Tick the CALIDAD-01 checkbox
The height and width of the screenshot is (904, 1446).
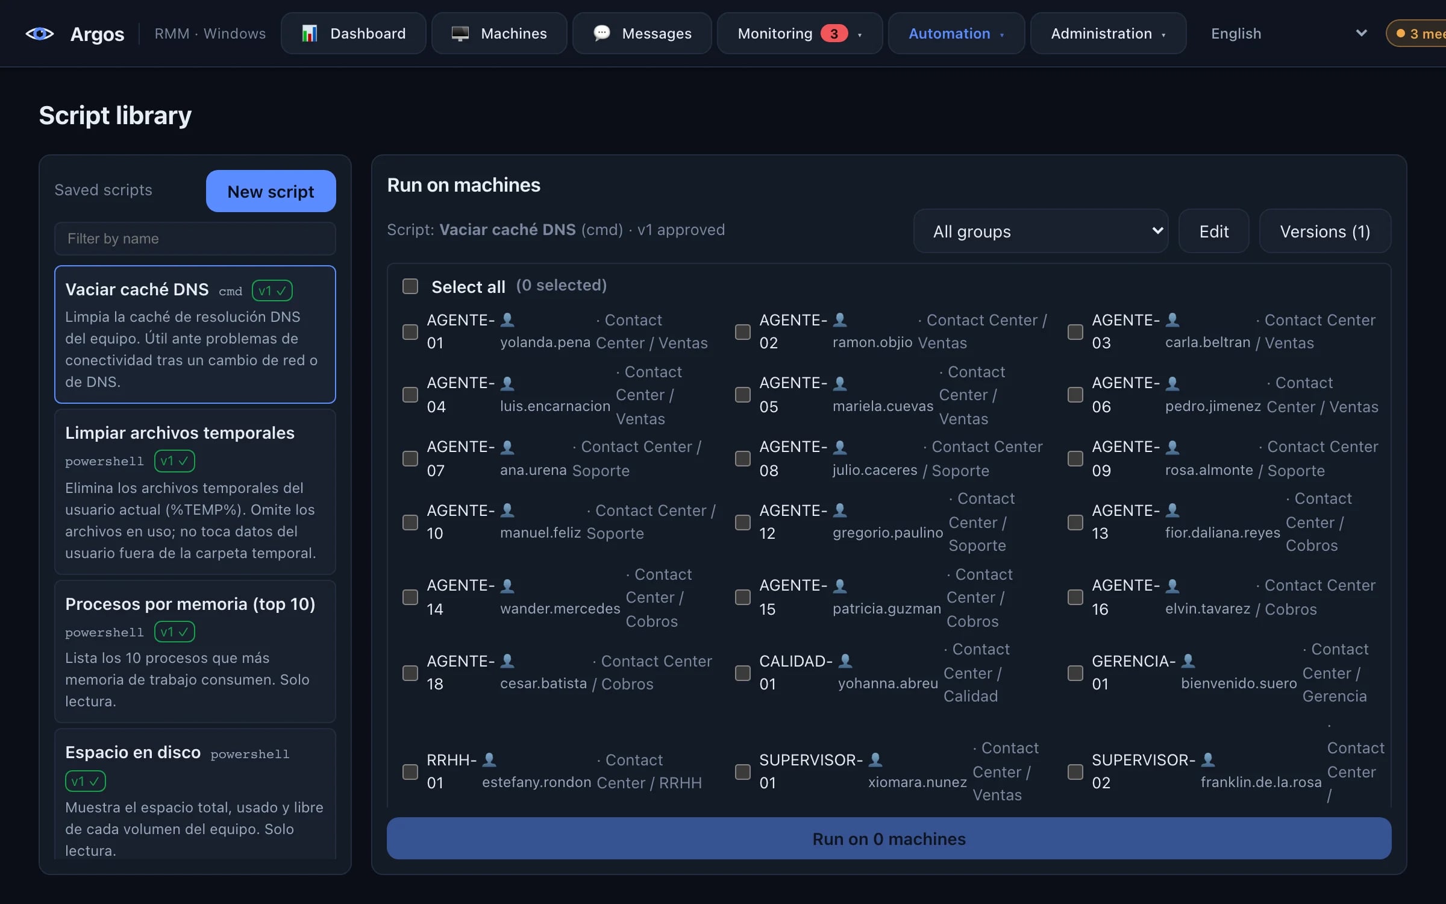point(743,673)
